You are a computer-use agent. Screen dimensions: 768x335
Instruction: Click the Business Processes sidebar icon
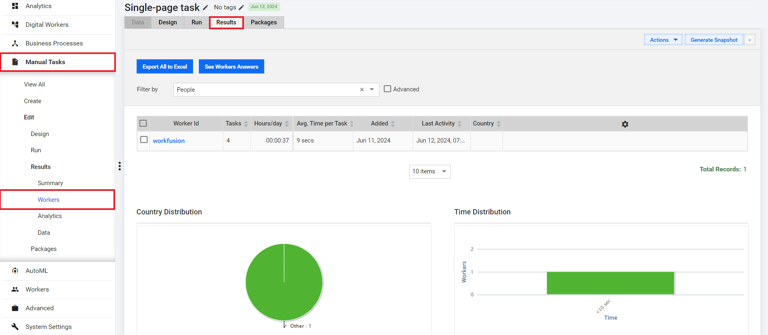tap(15, 43)
